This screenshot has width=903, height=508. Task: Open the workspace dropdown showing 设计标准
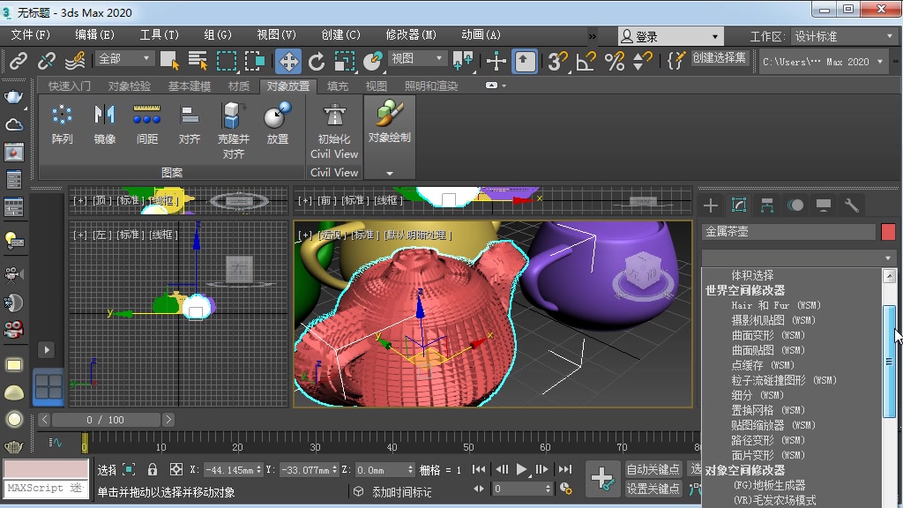(x=838, y=35)
